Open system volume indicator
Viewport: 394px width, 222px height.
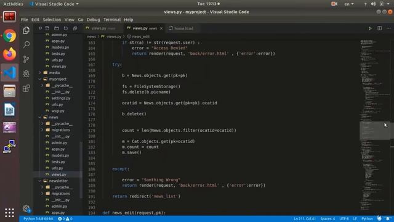tap(373, 4)
